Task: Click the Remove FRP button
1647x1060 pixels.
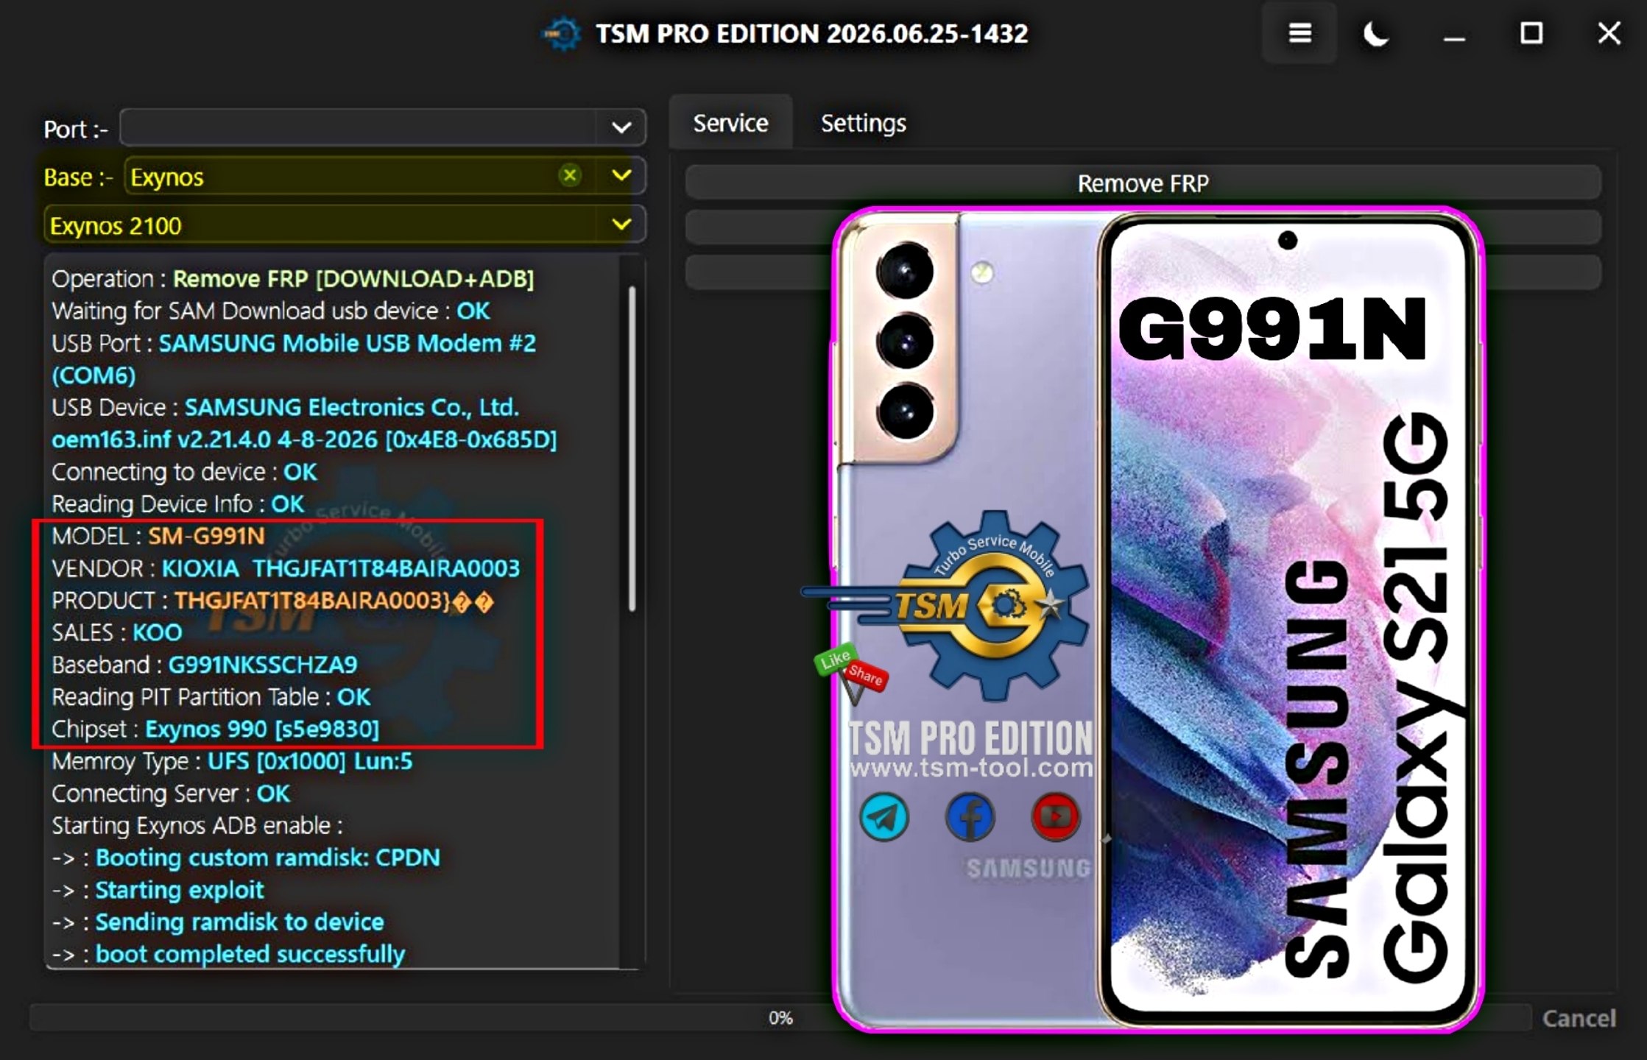Action: click(1143, 183)
